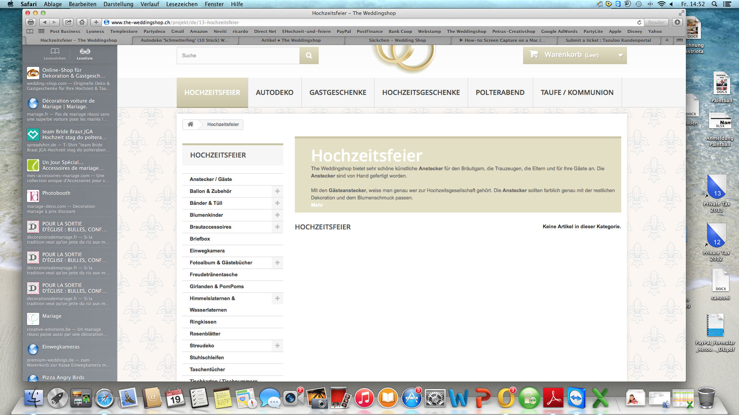Click the reload icon in the address bar
The image size is (739, 415).
(639, 22)
